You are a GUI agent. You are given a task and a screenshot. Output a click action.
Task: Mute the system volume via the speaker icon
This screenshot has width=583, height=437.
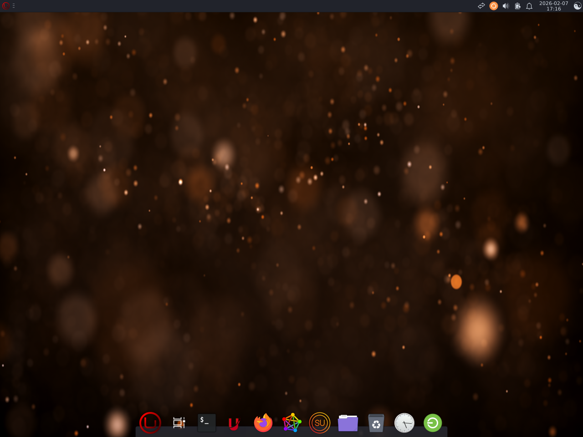(506, 6)
